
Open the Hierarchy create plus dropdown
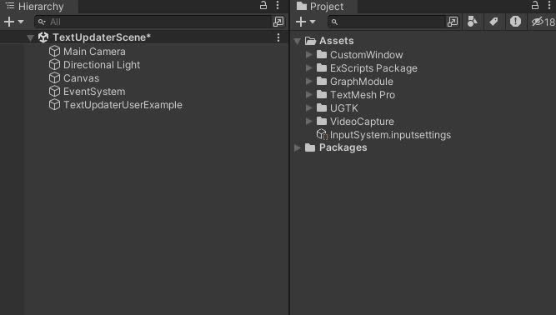(x=13, y=22)
